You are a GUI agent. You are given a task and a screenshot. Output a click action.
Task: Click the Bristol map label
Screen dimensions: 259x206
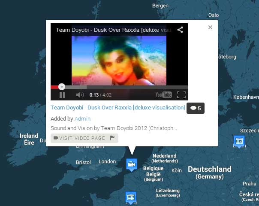tap(84, 162)
